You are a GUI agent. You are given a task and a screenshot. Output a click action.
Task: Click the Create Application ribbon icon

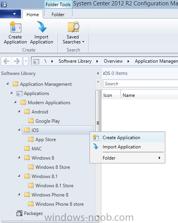point(15,27)
